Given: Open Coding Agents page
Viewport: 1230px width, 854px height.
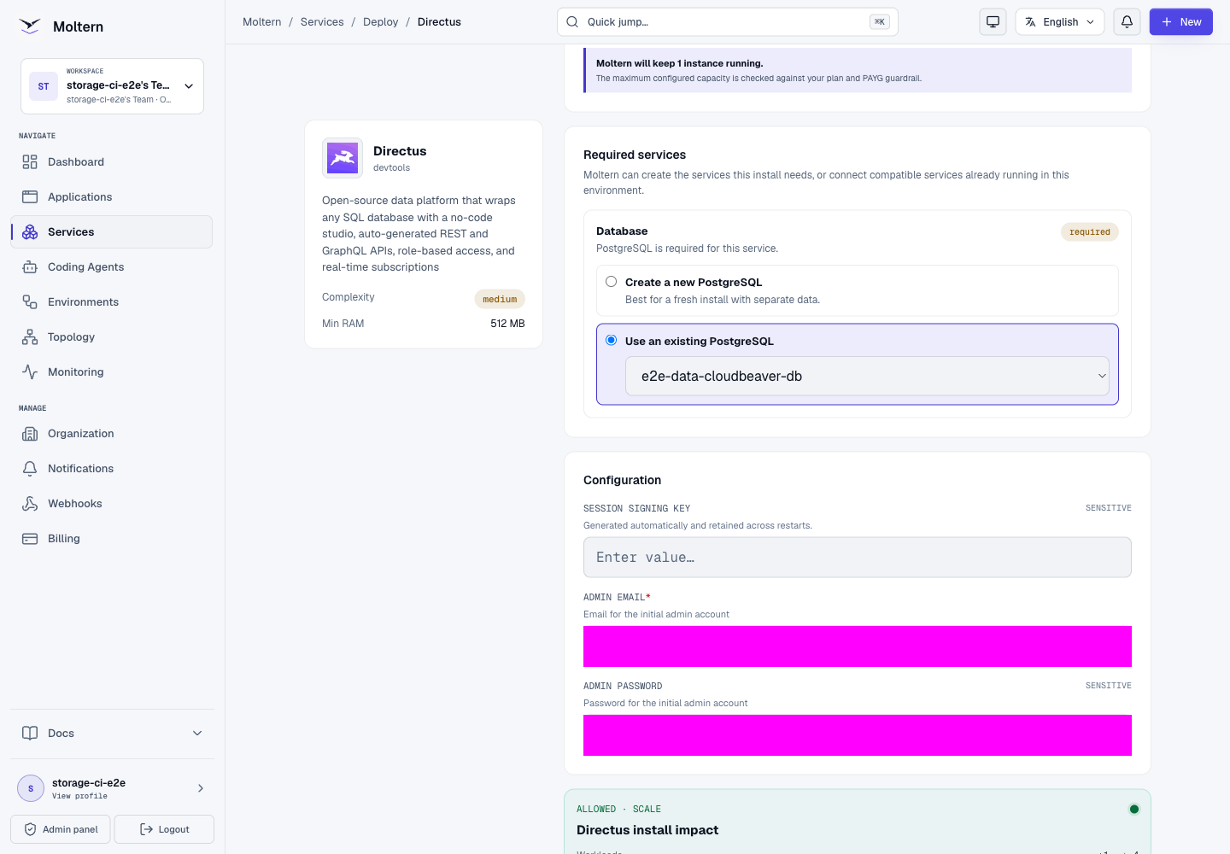Looking at the screenshot, I should pos(112,267).
